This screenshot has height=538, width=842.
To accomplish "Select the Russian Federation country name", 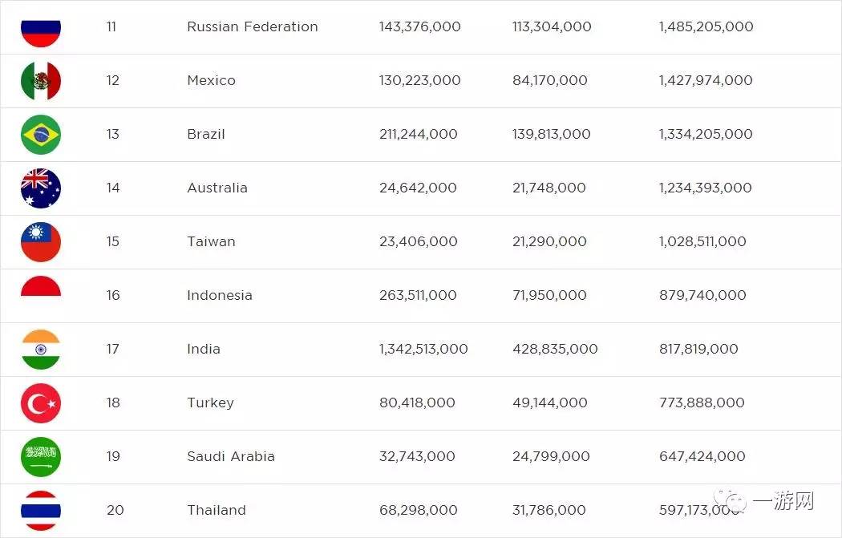I will coord(252,26).
